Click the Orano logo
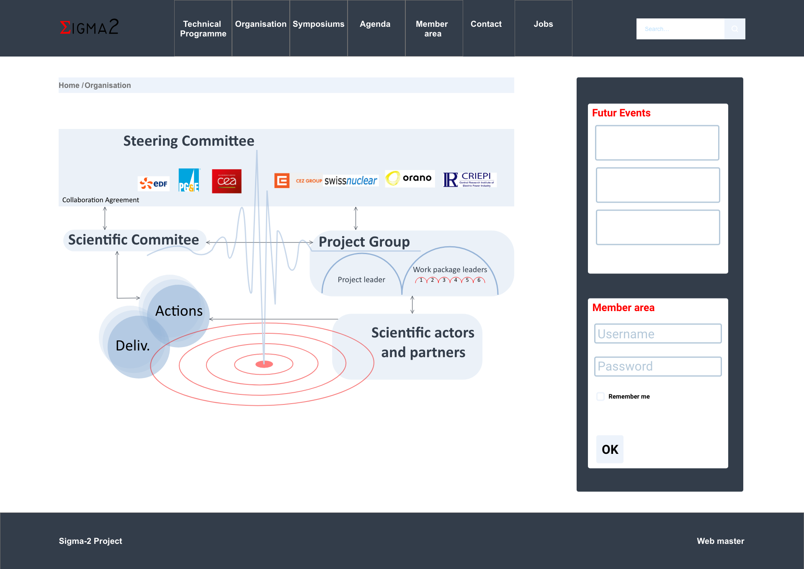 (410, 178)
